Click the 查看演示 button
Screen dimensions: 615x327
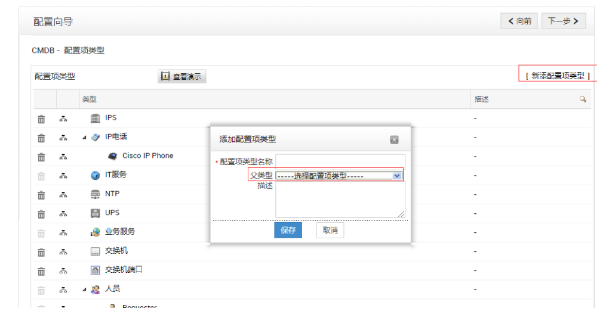pyautogui.click(x=182, y=77)
